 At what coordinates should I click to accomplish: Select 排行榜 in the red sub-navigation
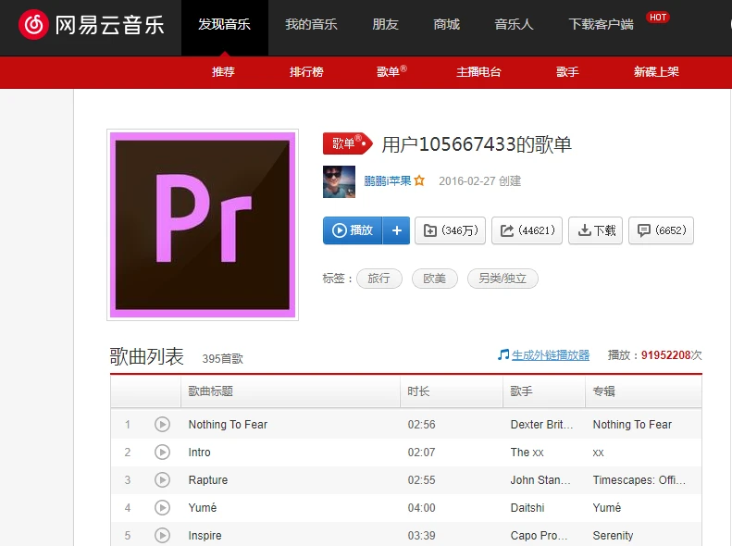[x=306, y=71]
